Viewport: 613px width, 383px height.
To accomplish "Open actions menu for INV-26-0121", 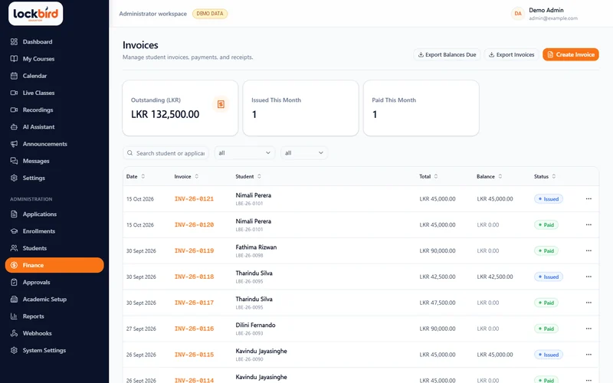I will coord(588,199).
